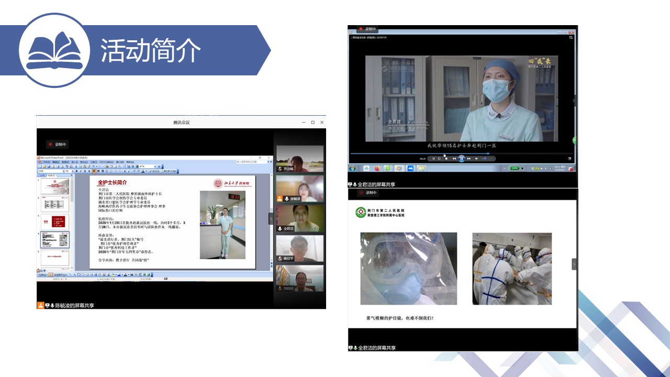The height and width of the screenshot is (377, 670).
Task: Click the open book icon beside 活动简介
Action: coord(55,50)
